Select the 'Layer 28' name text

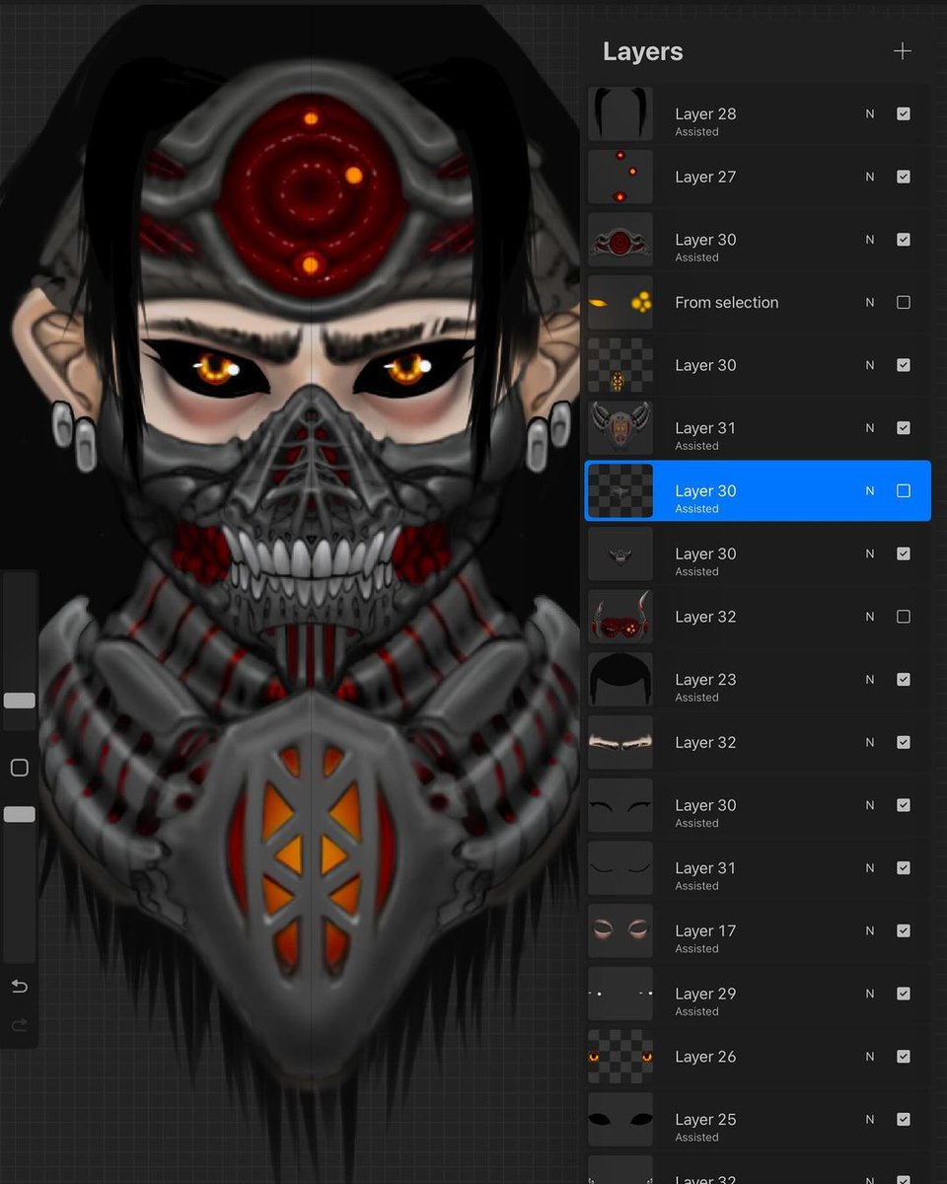[x=705, y=113]
